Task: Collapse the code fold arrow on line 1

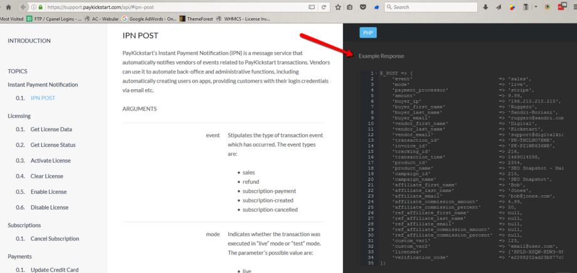Action: click(x=375, y=74)
